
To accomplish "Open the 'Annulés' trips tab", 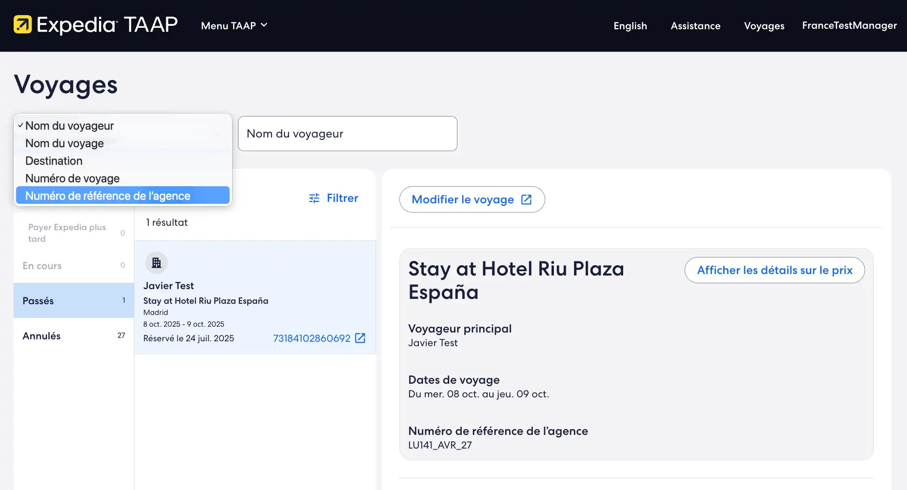I will pos(74,335).
